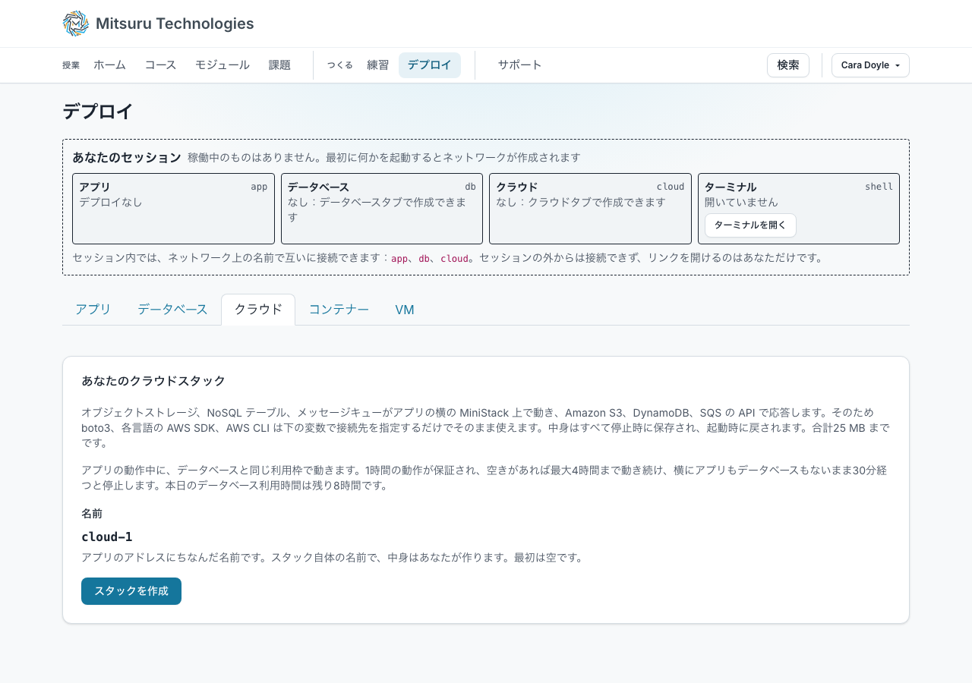Open the サポート page link
This screenshot has height=683, width=972.
[520, 65]
